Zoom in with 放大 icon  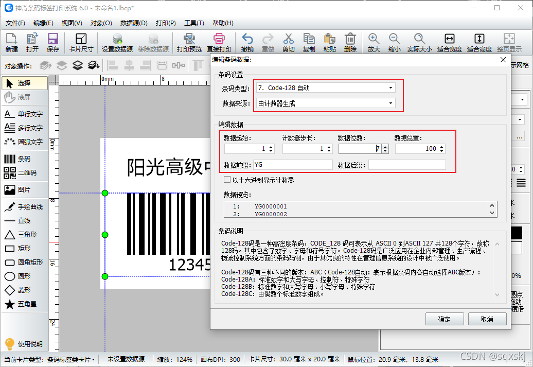[x=374, y=43]
